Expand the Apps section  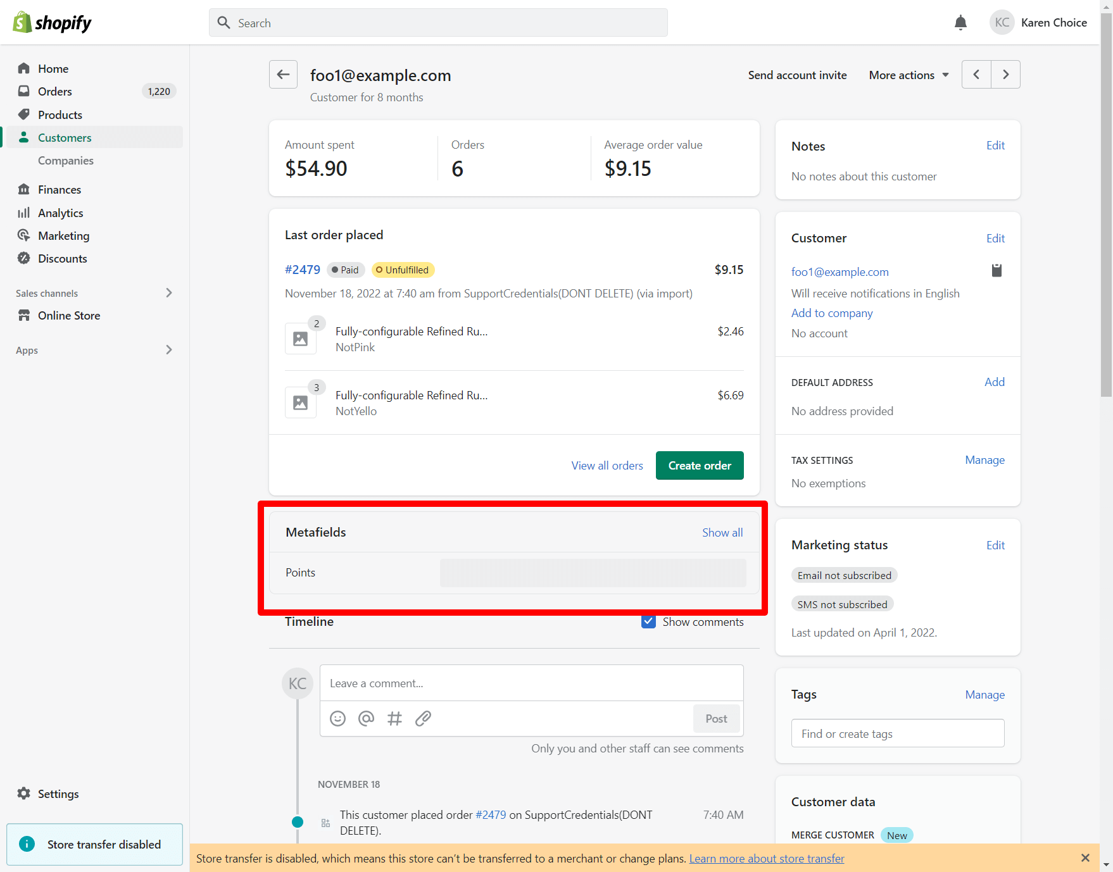point(168,350)
